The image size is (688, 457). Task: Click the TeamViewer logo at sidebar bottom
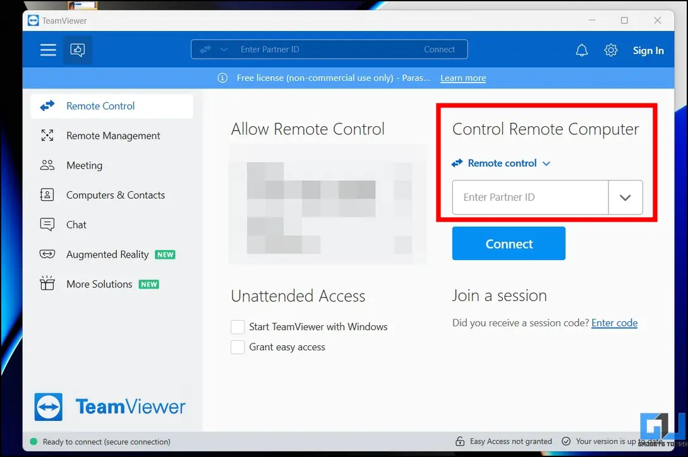[x=110, y=407]
